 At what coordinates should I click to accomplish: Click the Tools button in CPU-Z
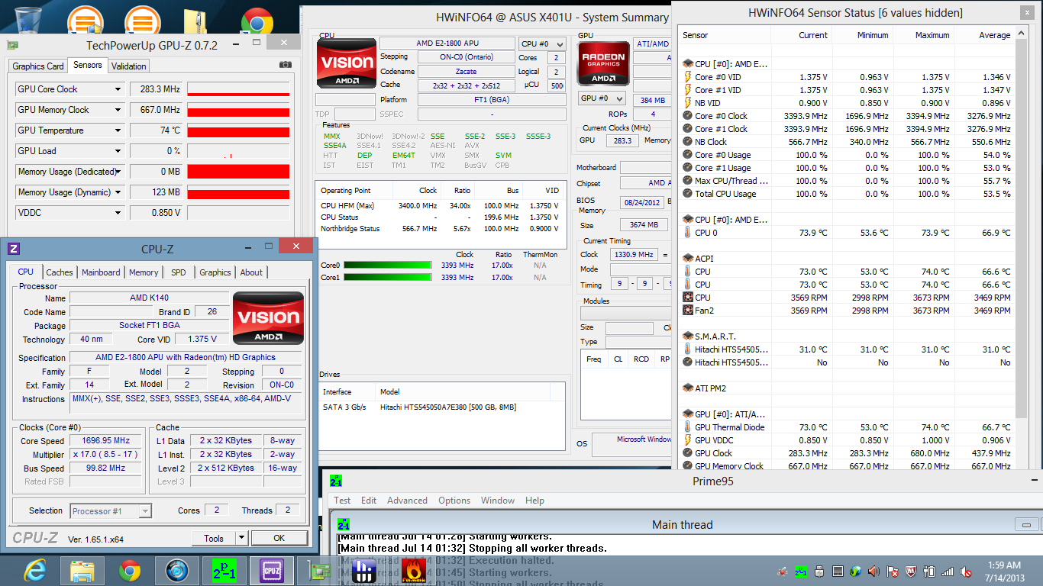214,538
